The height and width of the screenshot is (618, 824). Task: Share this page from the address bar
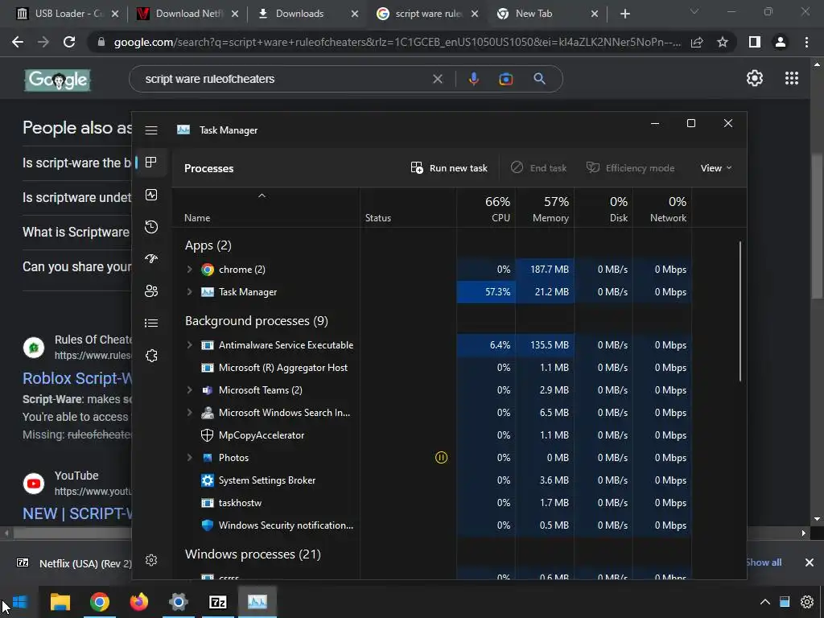[x=697, y=42]
